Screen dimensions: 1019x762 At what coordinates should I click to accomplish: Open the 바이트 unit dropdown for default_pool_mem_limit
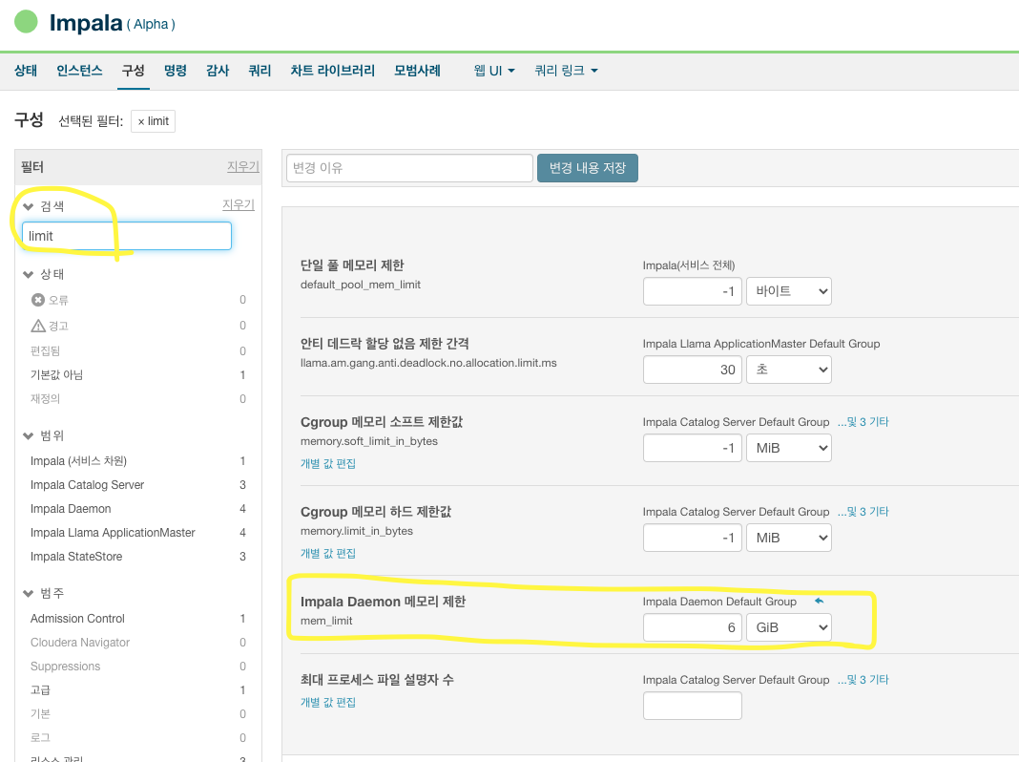(x=789, y=291)
